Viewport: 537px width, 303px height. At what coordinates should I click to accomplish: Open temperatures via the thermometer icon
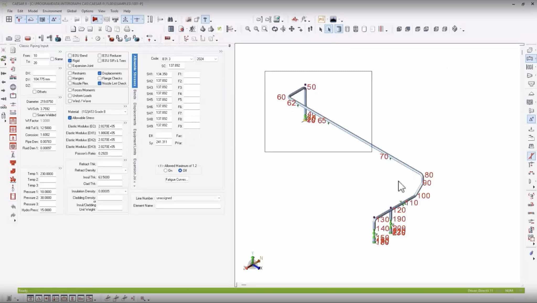click(87, 38)
